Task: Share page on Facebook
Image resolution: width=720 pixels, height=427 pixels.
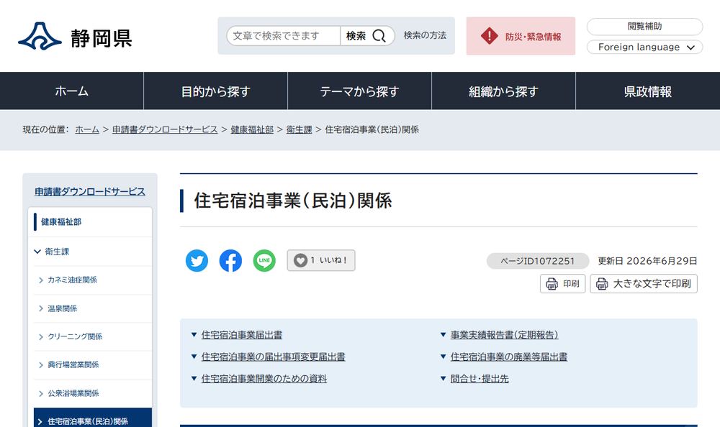Action: click(230, 260)
